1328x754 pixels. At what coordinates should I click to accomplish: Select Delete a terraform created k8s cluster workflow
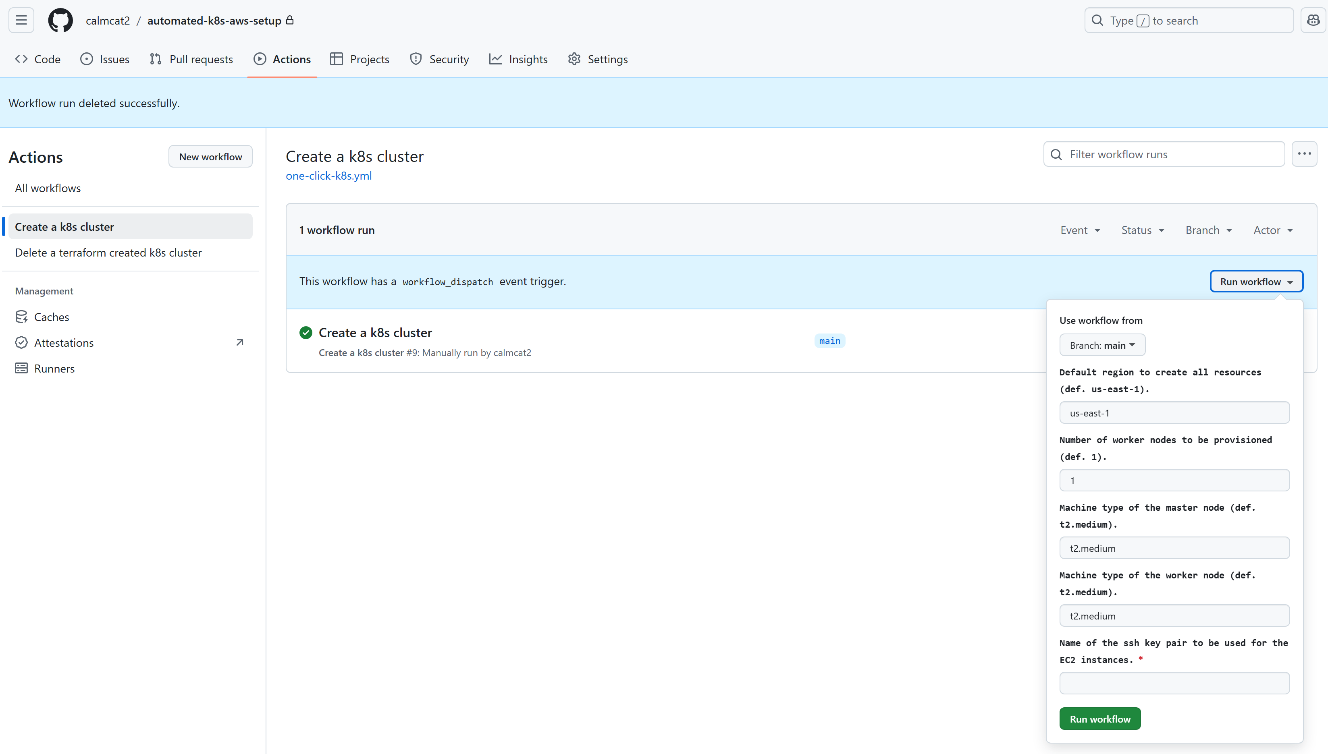click(x=108, y=253)
